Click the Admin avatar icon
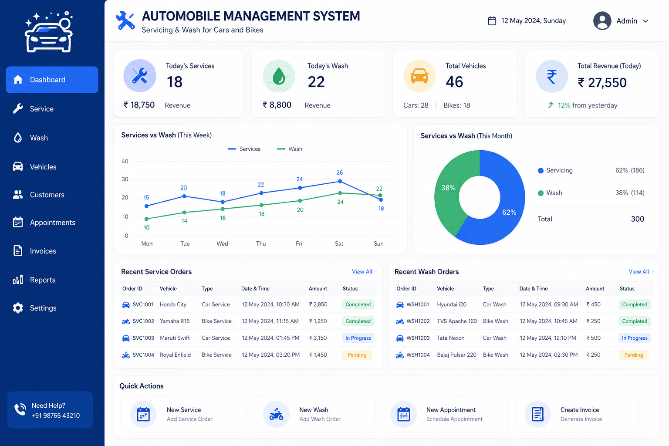Viewport: 669px width, 446px height. 602,20
